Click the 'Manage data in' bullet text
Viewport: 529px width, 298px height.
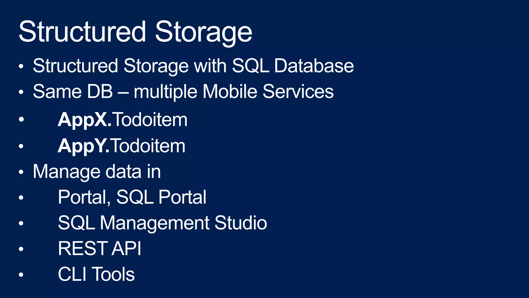click(x=97, y=172)
